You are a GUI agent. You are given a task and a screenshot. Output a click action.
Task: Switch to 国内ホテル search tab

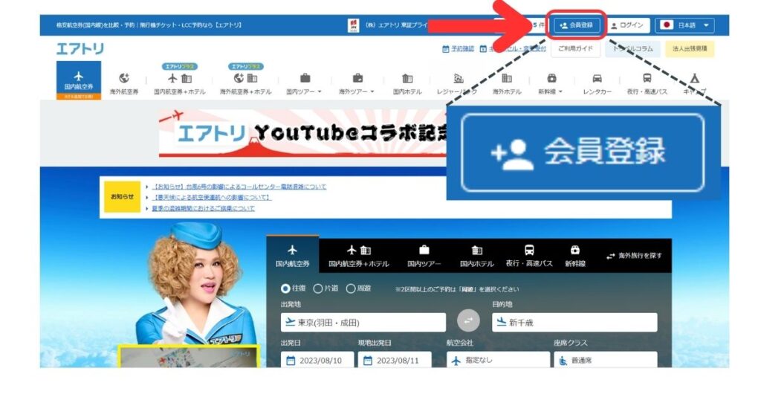tap(476, 257)
